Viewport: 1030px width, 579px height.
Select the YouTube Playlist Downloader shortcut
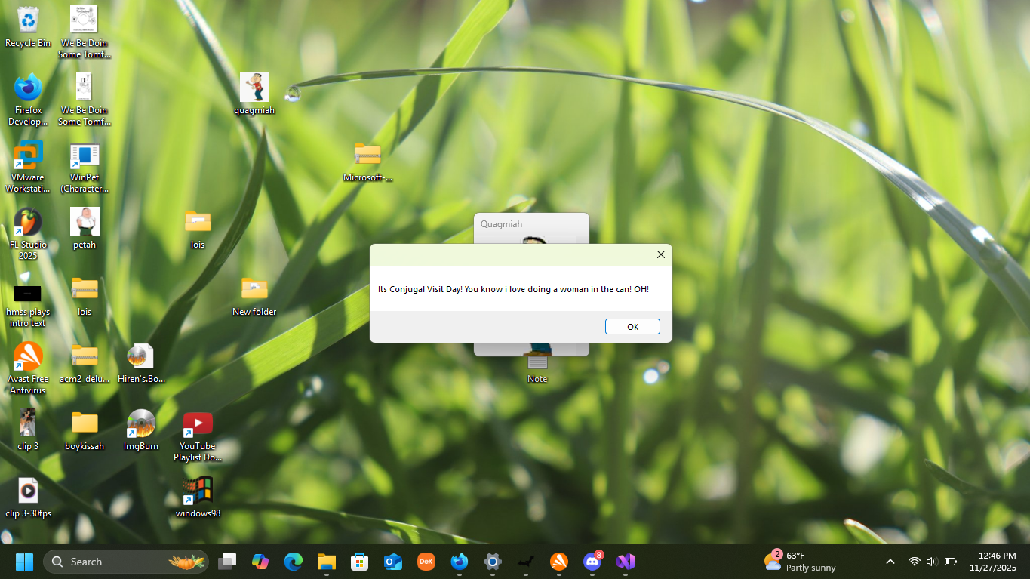pos(198,436)
